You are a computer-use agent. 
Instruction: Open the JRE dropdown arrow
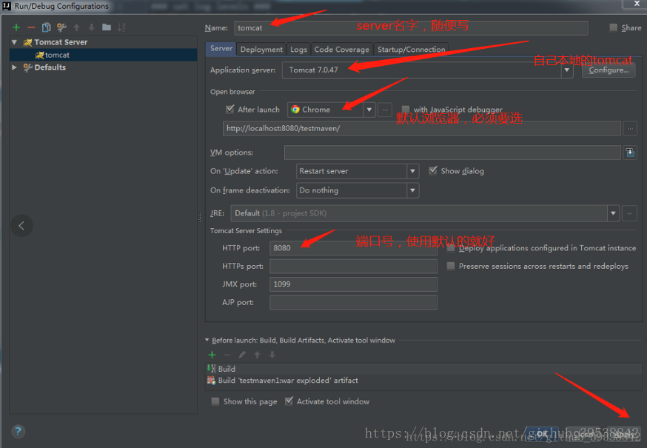613,213
